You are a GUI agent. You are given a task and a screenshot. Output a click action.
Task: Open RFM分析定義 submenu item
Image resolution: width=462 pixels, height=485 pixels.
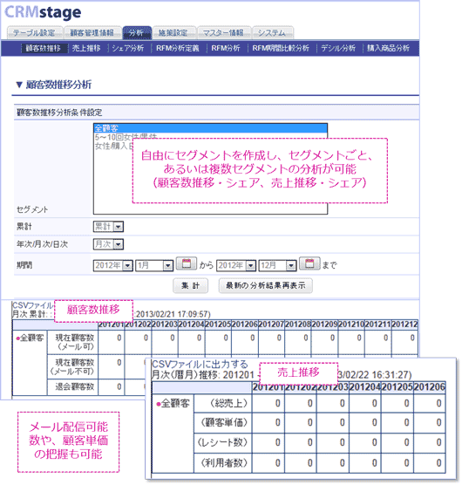pos(178,48)
